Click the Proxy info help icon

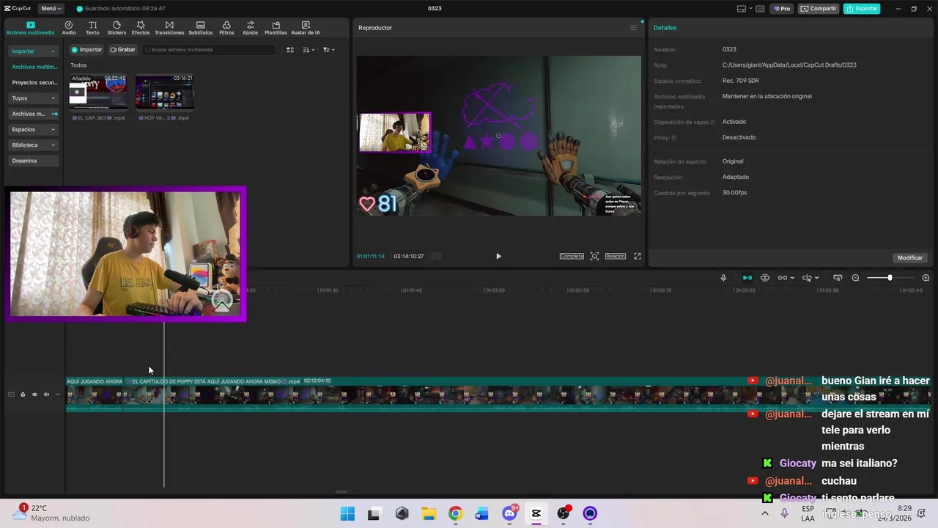pyautogui.click(x=674, y=138)
